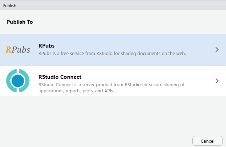Viewport: 226px width, 147px height.
Task: Click the orange R in RPubs logo
Action: click(x=9, y=50)
